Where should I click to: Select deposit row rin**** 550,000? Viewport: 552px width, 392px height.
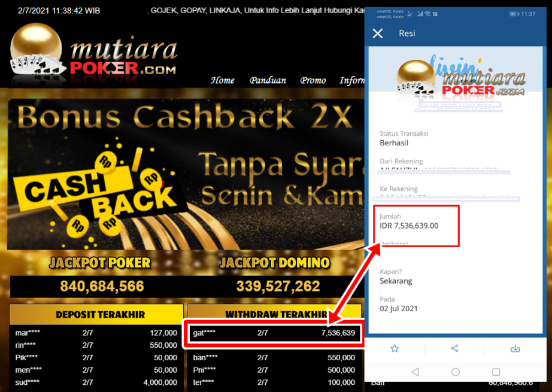click(x=96, y=345)
